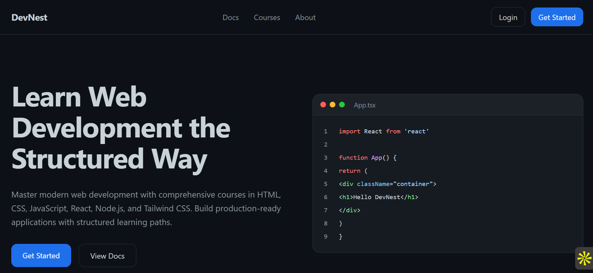Click the green dot in code window

(x=342, y=105)
